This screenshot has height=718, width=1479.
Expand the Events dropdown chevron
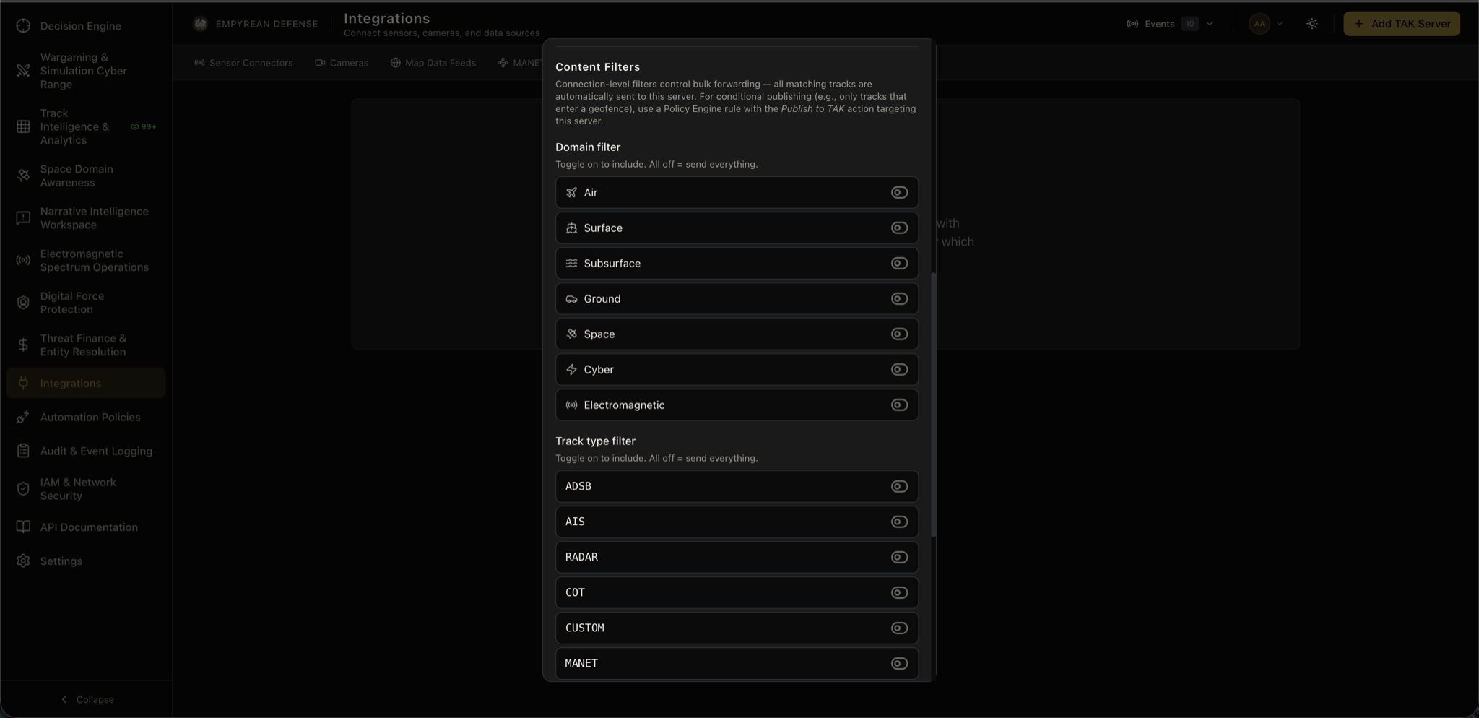[1210, 24]
